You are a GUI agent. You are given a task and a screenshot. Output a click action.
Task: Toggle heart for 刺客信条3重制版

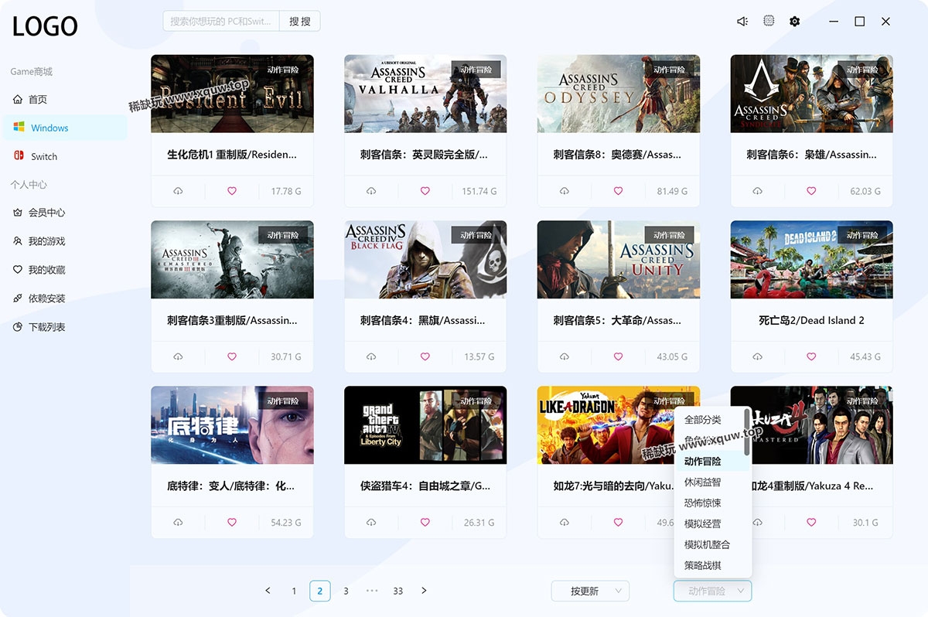point(232,357)
